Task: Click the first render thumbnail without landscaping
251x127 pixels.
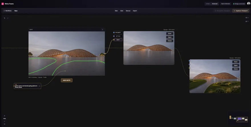Action: click(x=149, y=48)
